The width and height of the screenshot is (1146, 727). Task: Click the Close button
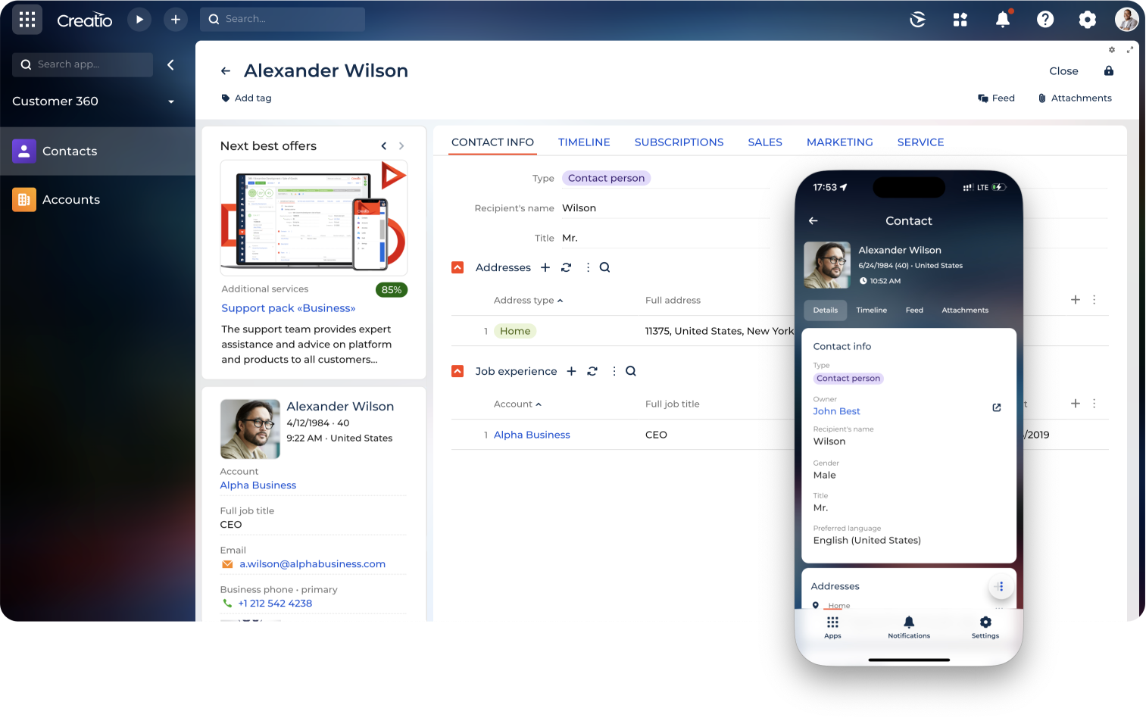[1063, 71]
